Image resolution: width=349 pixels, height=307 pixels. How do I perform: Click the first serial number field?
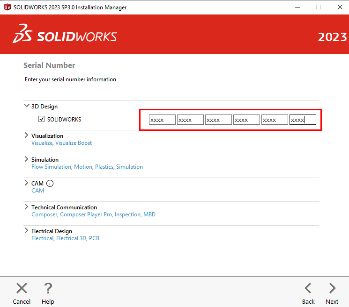(x=162, y=120)
